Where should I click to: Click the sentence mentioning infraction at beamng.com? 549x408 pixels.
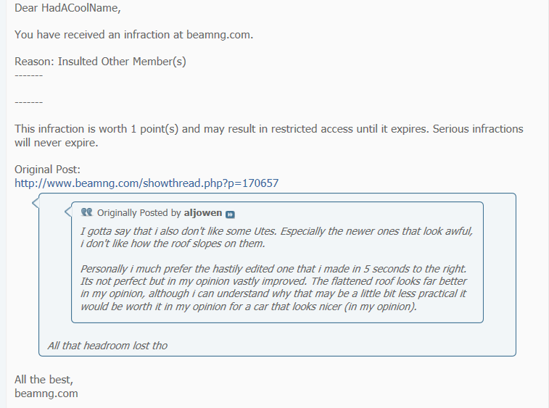(x=133, y=35)
